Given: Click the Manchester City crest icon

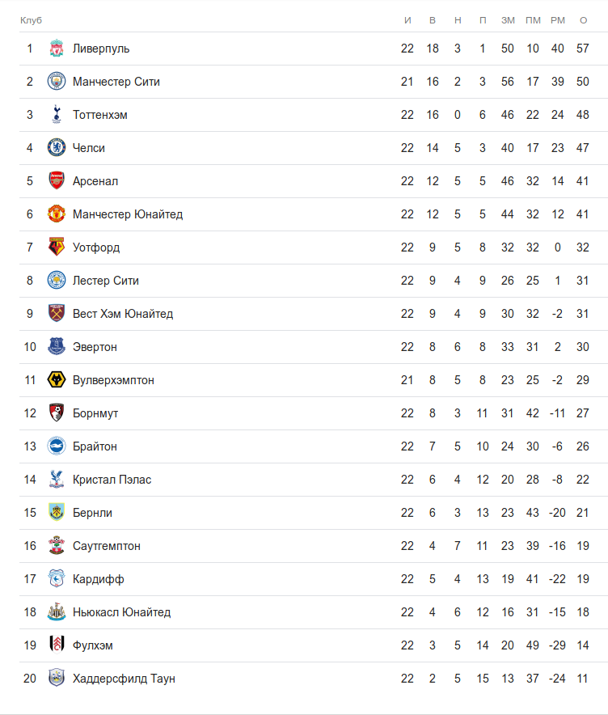Looking at the screenshot, I should (56, 82).
